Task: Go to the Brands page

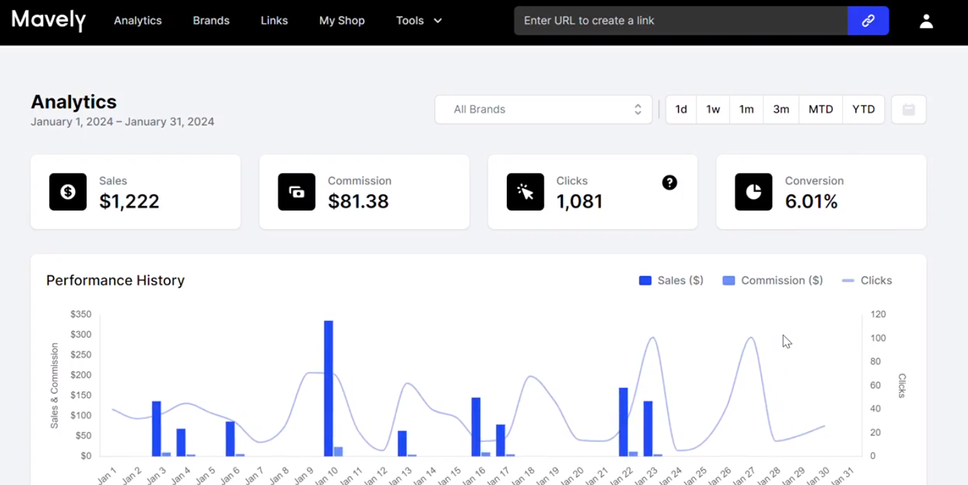Action: click(211, 20)
